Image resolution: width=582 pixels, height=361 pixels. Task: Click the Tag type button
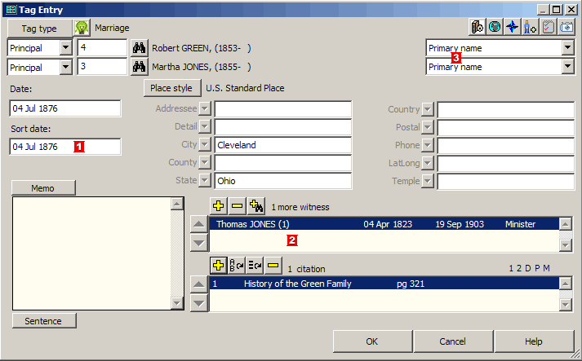click(x=39, y=29)
